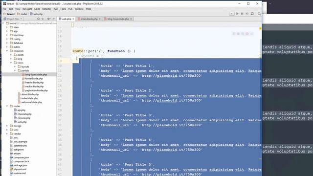Select blog-loop.blade.php in project tree
Viewport: 313px width, 176px height.
click(x=36, y=74)
